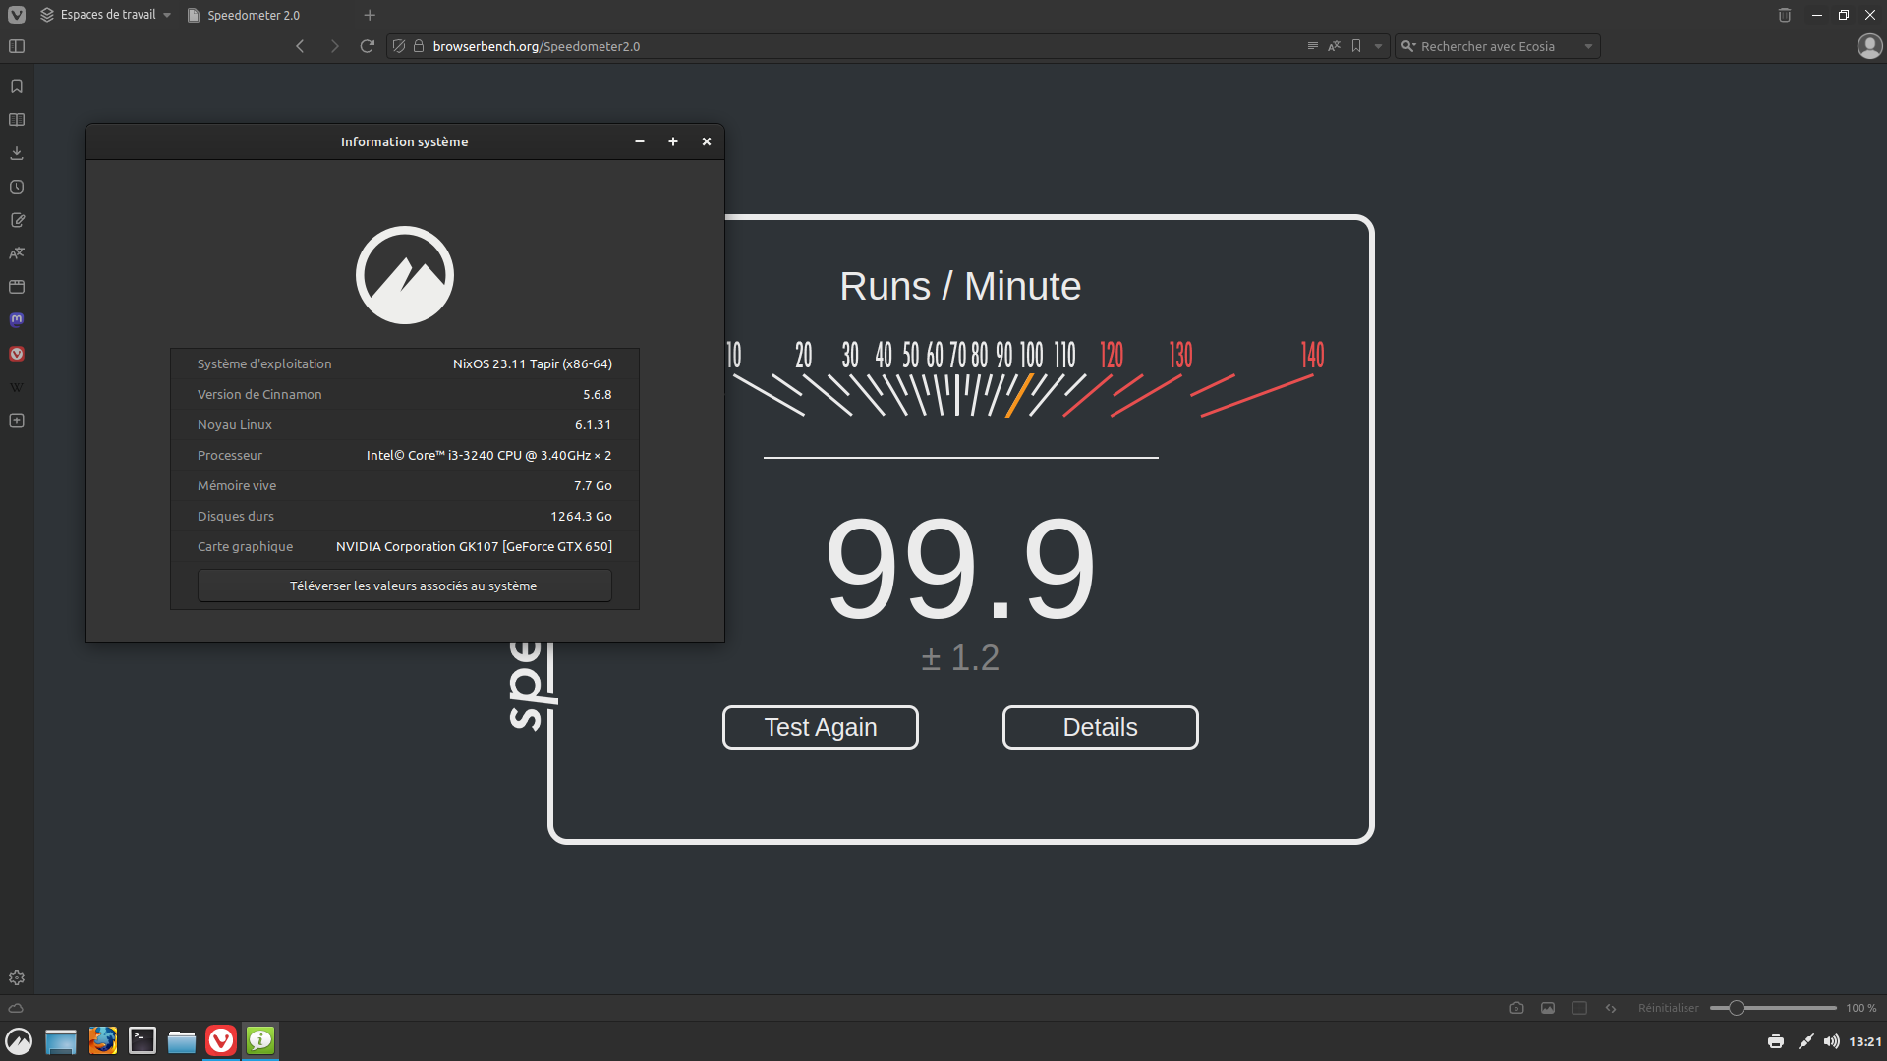This screenshot has height=1061, width=1887.
Task: Click Réinitialiser zoom button
Action: [1668, 1008]
